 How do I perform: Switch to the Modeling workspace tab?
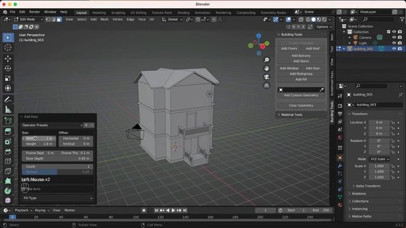[99, 13]
